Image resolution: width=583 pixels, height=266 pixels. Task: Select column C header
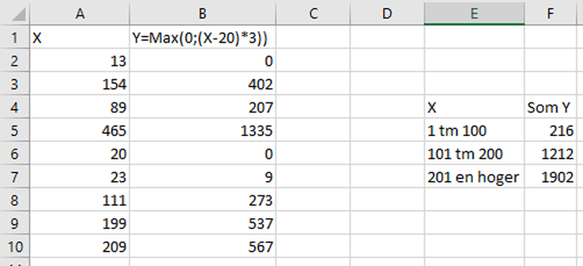tap(313, 14)
